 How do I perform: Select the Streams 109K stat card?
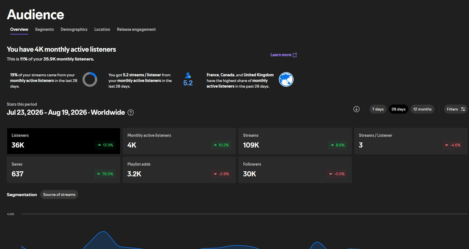[295, 141]
